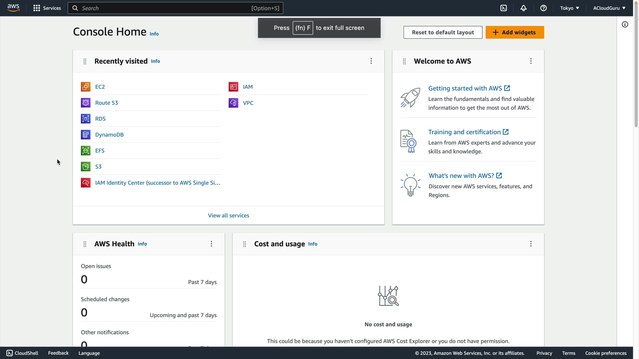Open the Language menu in footer
The height and width of the screenshot is (359, 639).
(x=89, y=353)
